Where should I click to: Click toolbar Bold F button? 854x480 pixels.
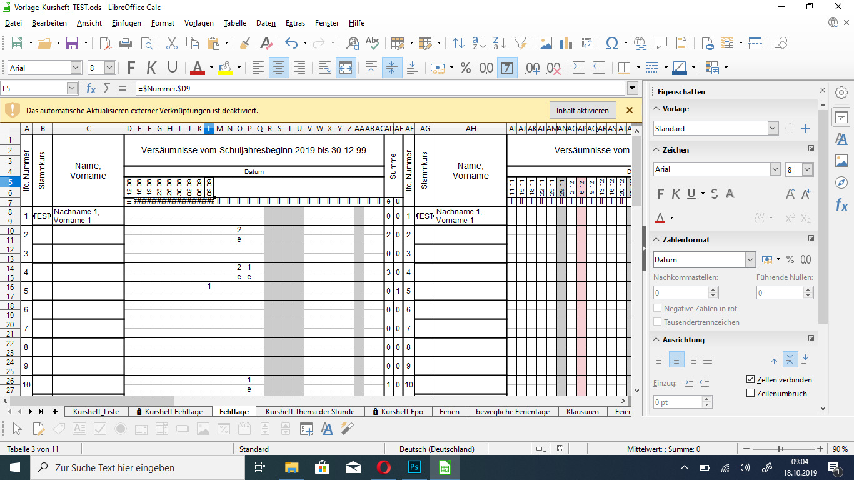(131, 67)
